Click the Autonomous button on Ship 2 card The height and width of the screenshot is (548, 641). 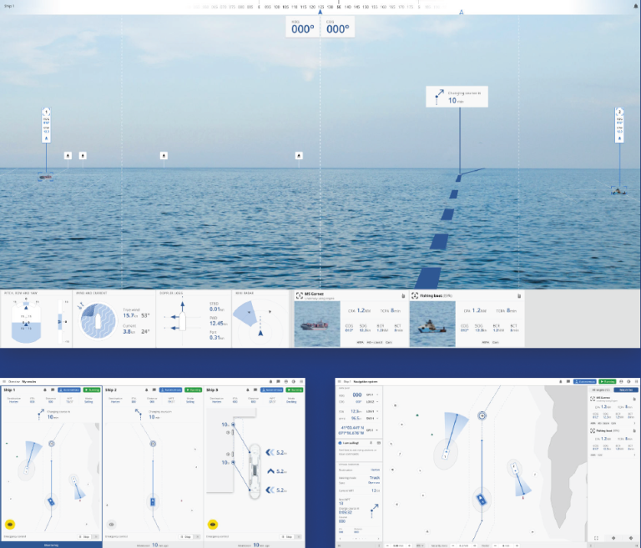(170, 390)
